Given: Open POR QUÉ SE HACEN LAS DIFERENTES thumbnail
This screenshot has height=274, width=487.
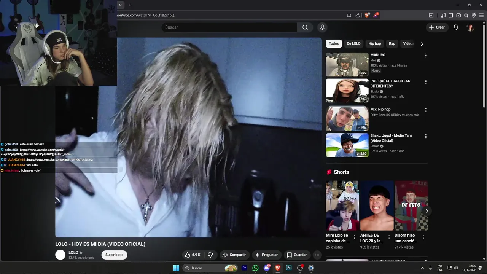Looking at the screenshot, I should (x=347, y=91).
